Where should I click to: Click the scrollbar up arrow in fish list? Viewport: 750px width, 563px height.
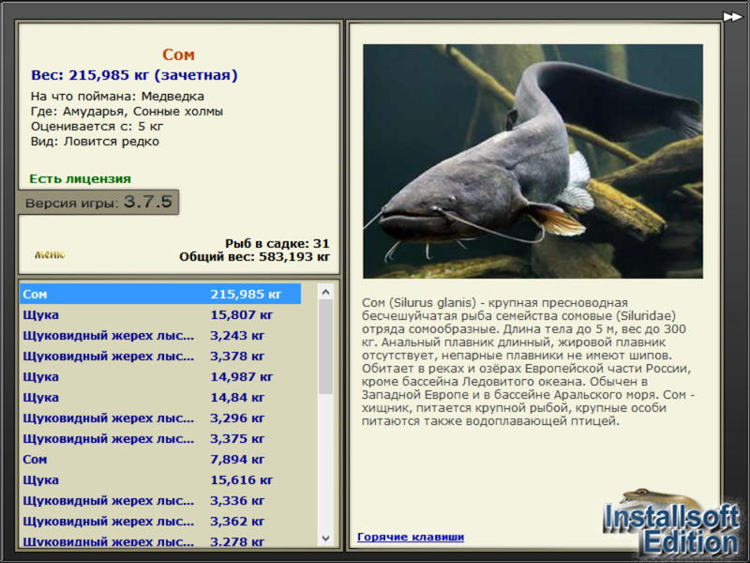click(325, 292)
